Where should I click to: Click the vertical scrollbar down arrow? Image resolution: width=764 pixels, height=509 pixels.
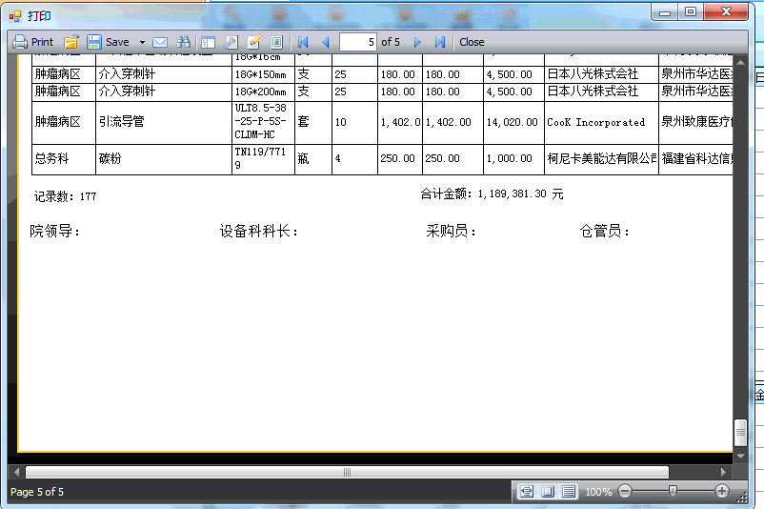[x=740, y=456]
